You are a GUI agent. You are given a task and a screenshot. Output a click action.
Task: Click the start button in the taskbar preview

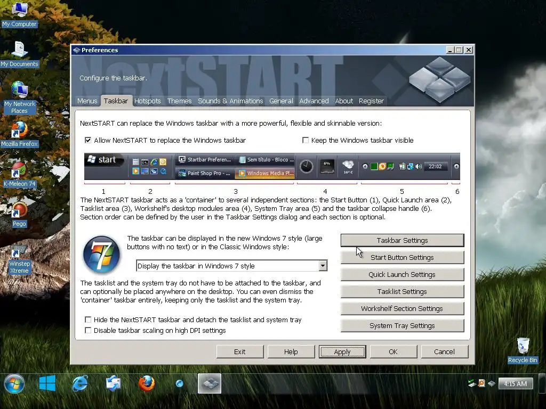(x=104, y=160)
